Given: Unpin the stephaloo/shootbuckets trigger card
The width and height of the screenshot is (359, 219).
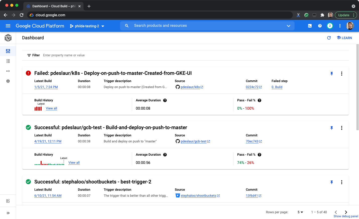Looking at the screenshot, I should click(332, 182).
